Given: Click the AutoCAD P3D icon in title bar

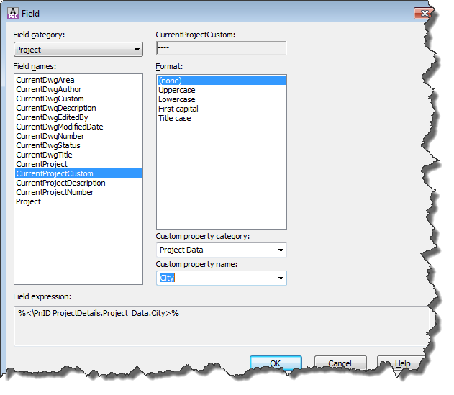Looking at the screenshot, I should (x=13, y=14).
